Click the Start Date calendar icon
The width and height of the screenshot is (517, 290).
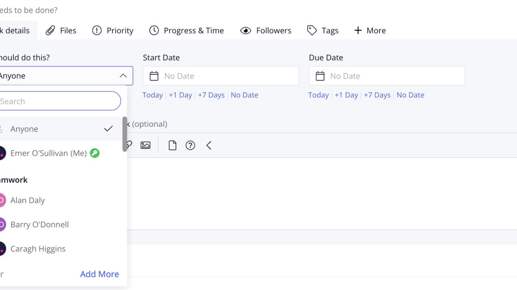coord(154,76)
